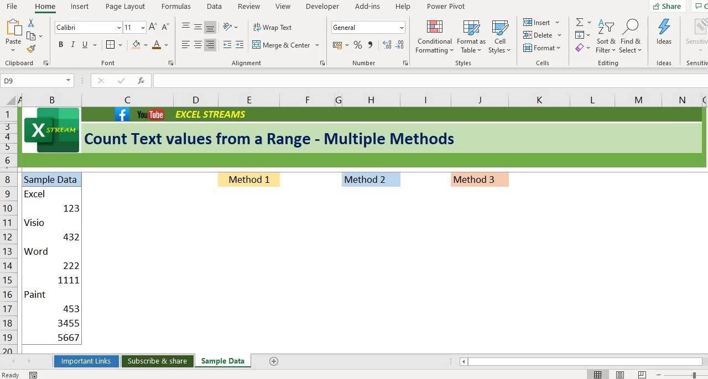This screenshot has width=708, height=379.
Task: Toggle Middle Align vertical alignment
Action: tap(197, 27)
